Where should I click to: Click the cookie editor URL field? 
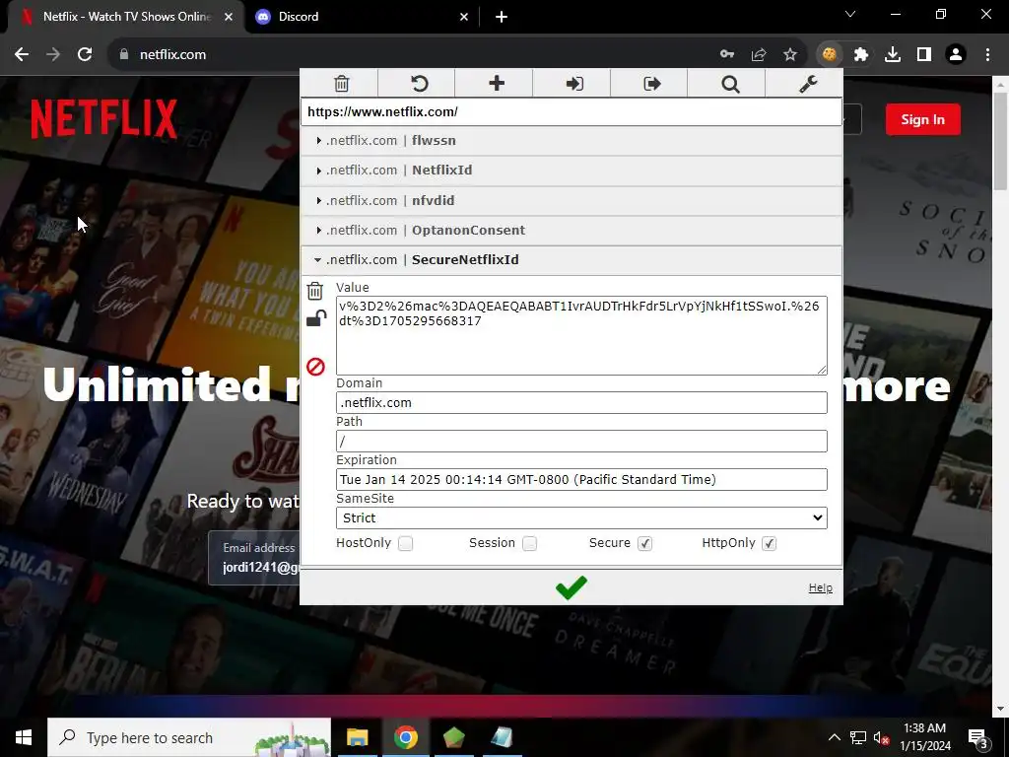pos(572,112)
